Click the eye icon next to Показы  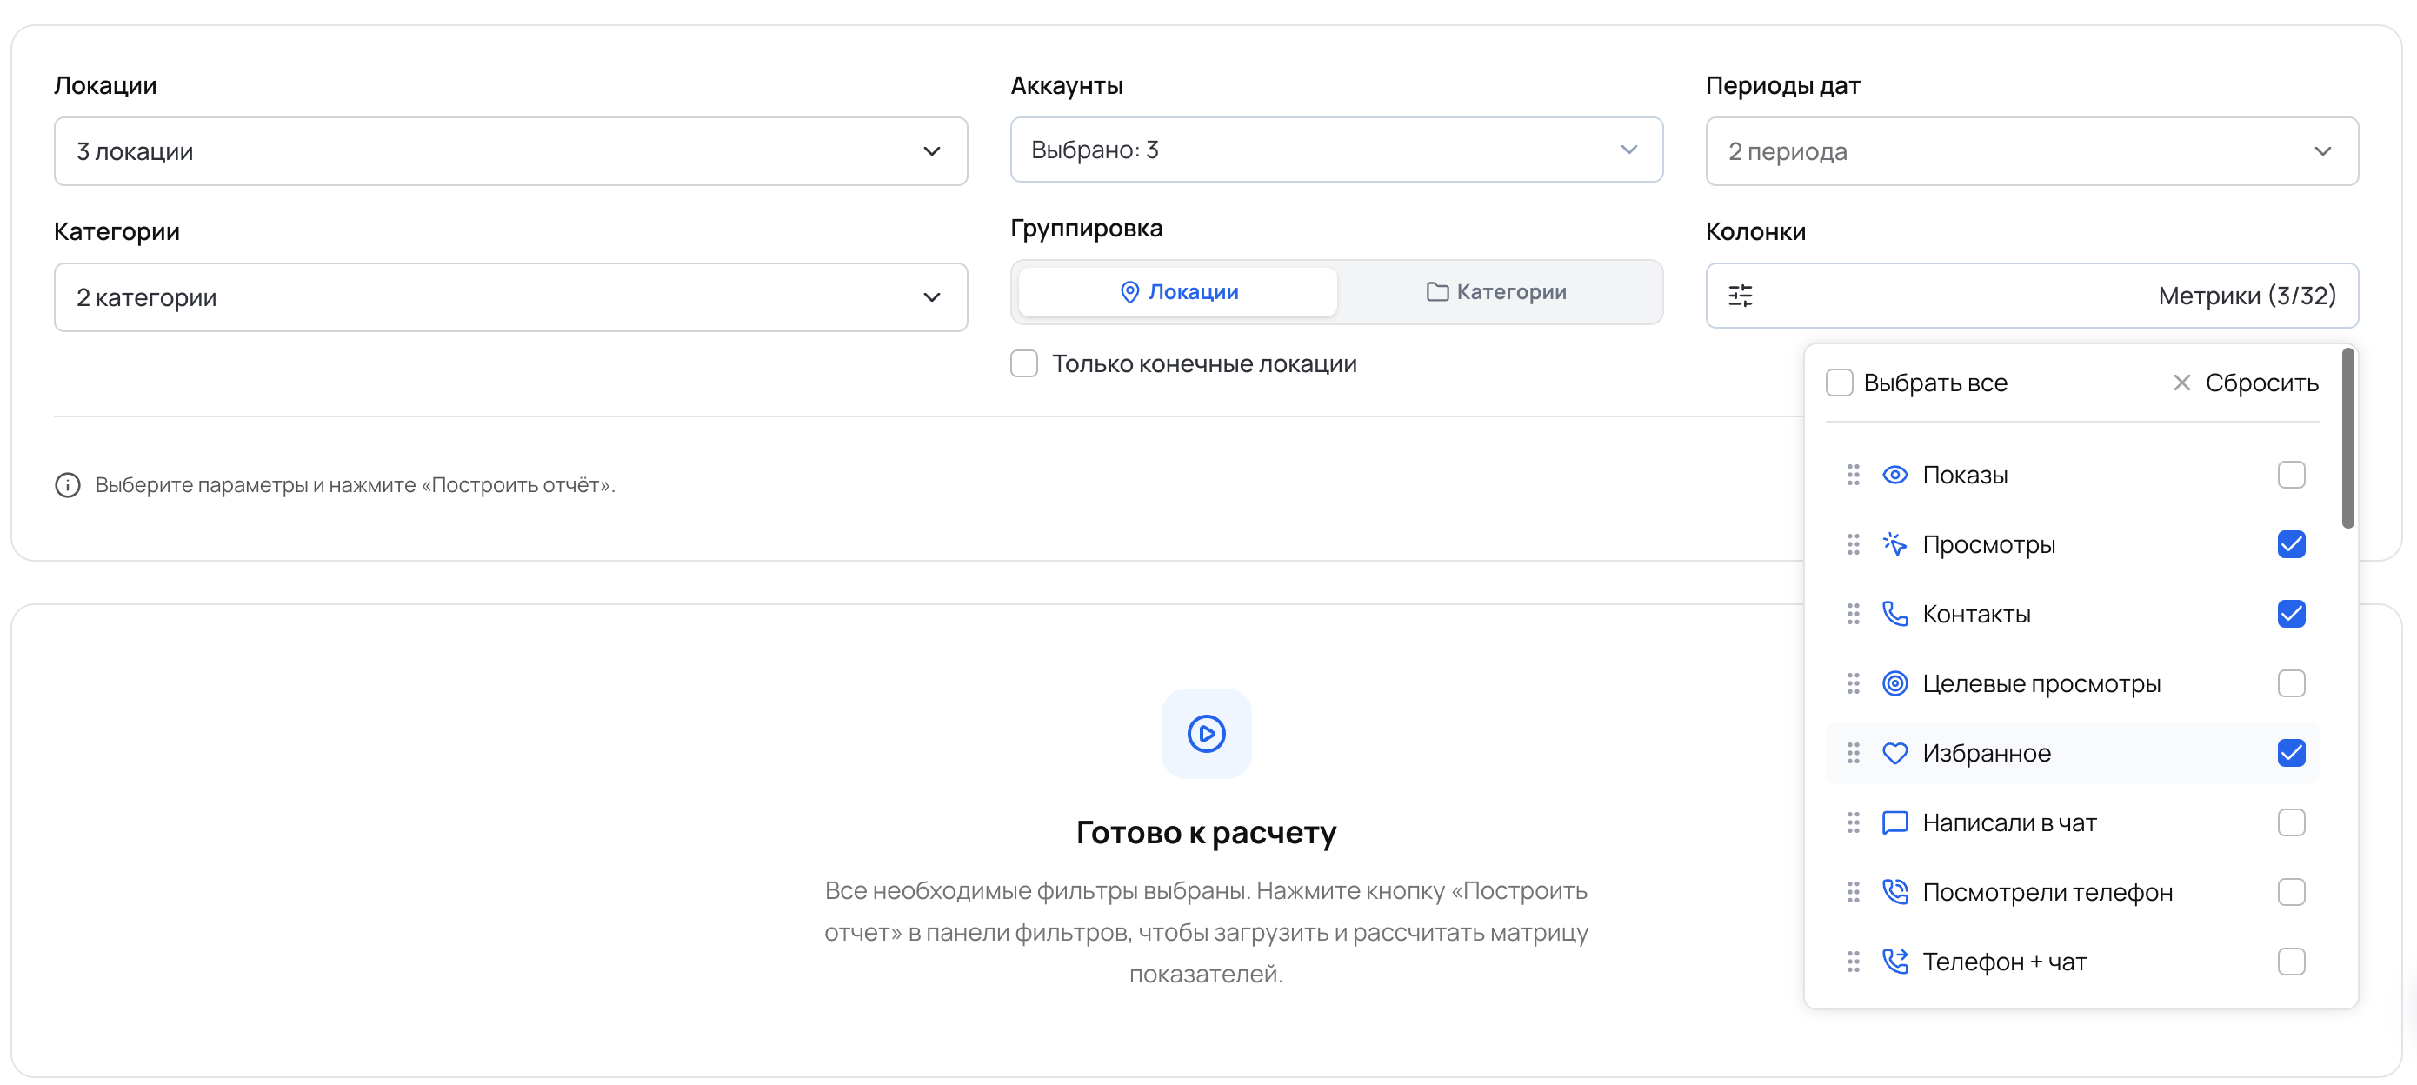1894,475
